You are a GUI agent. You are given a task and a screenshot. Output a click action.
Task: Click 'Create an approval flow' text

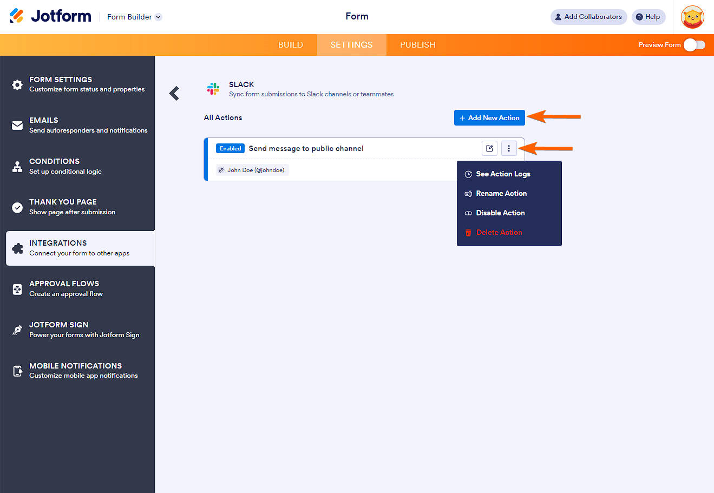coord(66,294)
